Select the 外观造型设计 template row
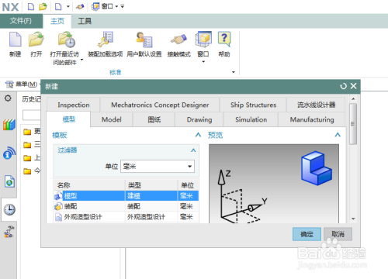Image resolution: width=388 pixels, height=279 pixels. pyautogui.click(x=126, y=217)
